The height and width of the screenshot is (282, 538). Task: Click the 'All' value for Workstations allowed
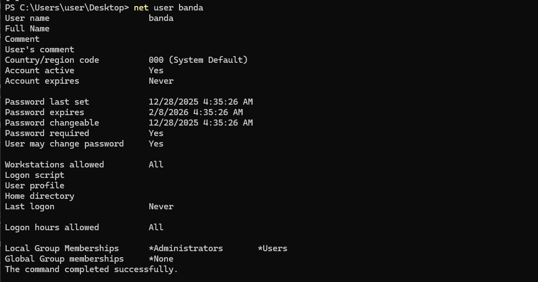[x=156, y=165]
